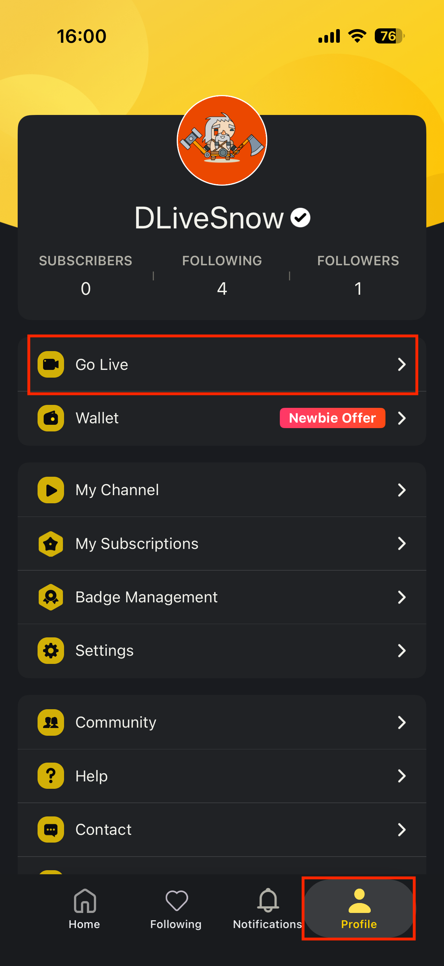
Task: Tap the Contact chat bubble icon
Action: click(50, 830)
